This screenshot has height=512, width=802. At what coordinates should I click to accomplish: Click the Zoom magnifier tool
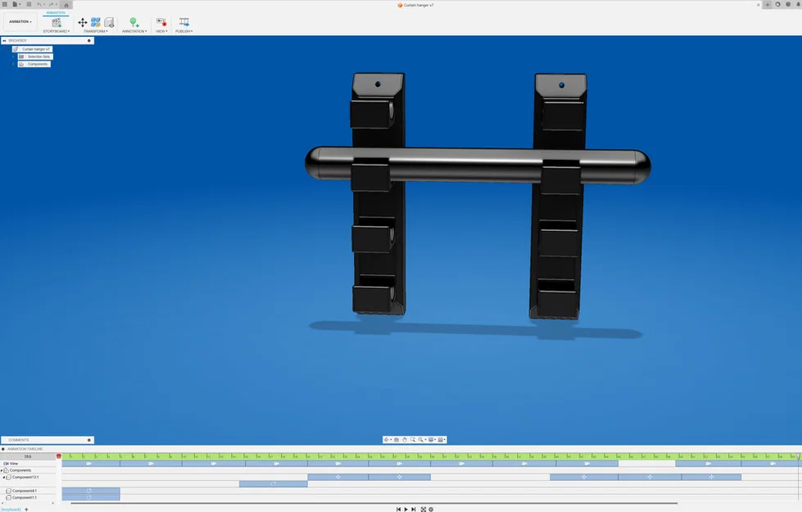click(x=413, y=440)
